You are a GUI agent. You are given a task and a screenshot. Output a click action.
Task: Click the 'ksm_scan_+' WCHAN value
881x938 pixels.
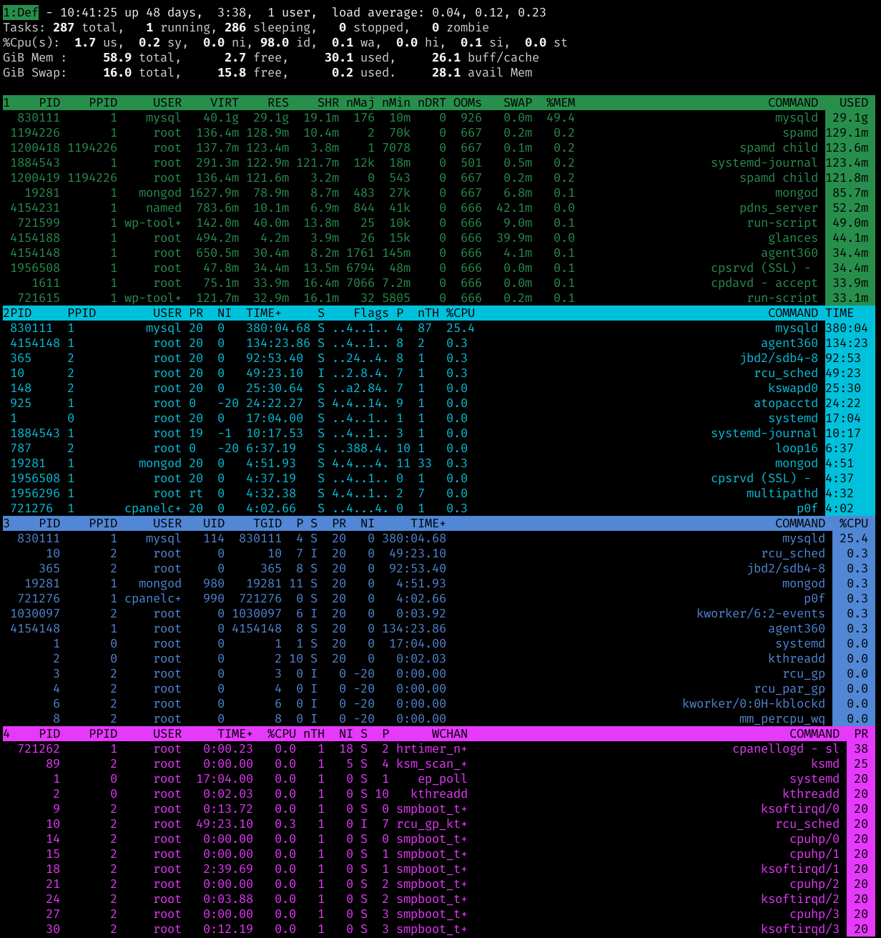[x=432, y=763]
